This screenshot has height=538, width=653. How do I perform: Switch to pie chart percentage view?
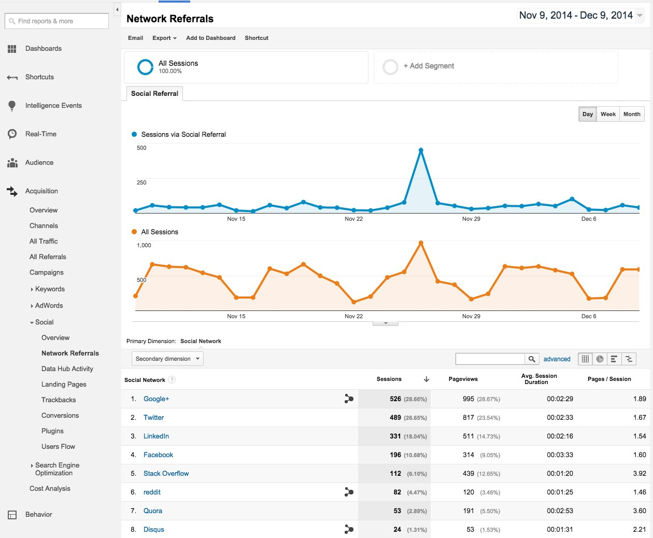point(600,359)
